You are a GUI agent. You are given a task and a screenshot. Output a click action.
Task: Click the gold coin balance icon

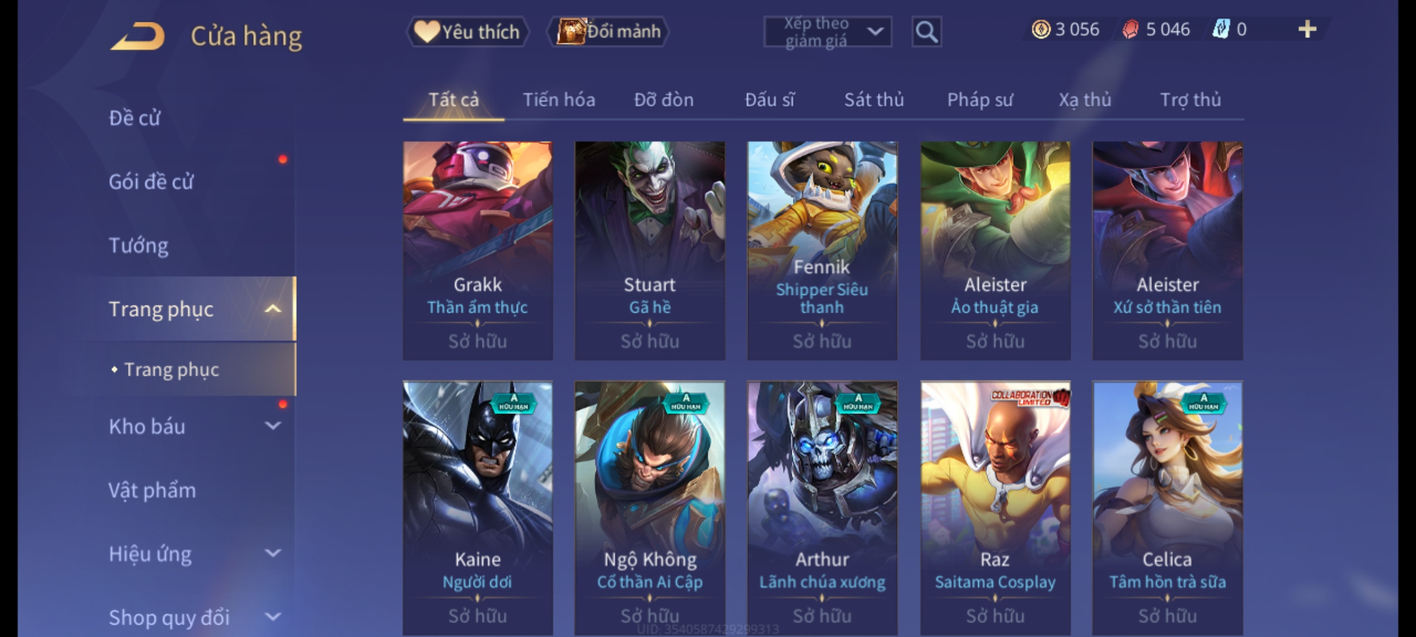(1041, 29)
